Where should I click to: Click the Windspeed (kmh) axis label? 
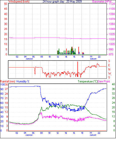click(x=19, y=1)
